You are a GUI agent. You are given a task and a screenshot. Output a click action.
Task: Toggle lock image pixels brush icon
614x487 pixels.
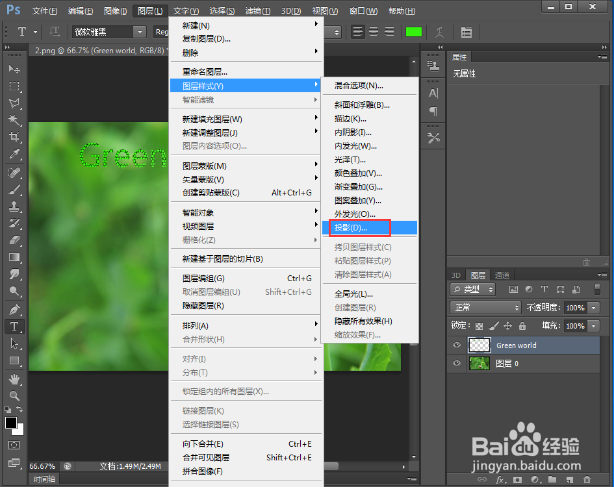tap(493, 326)
